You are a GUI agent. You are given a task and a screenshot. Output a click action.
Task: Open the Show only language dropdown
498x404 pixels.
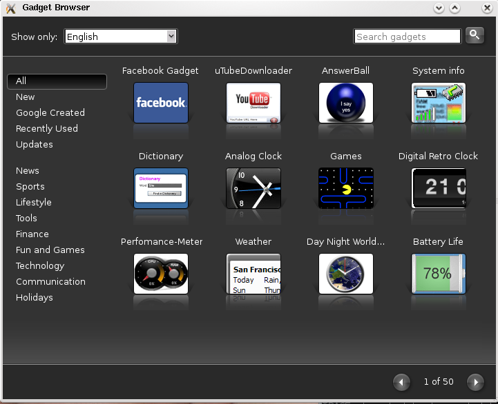(x=121, y=37)
